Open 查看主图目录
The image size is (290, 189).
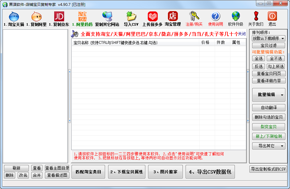(x=57, y=168)
